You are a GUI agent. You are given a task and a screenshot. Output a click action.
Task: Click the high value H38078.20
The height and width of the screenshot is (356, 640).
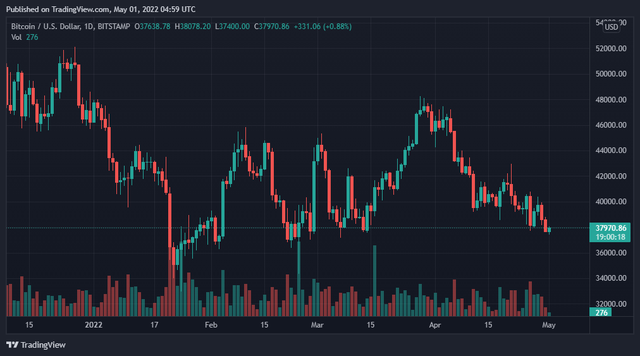193,27
